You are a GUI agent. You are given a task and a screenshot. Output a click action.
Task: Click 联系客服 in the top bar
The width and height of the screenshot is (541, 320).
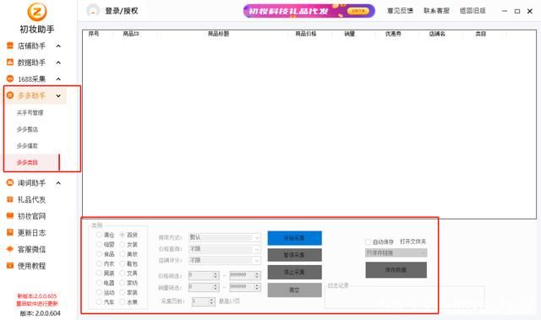436,11
